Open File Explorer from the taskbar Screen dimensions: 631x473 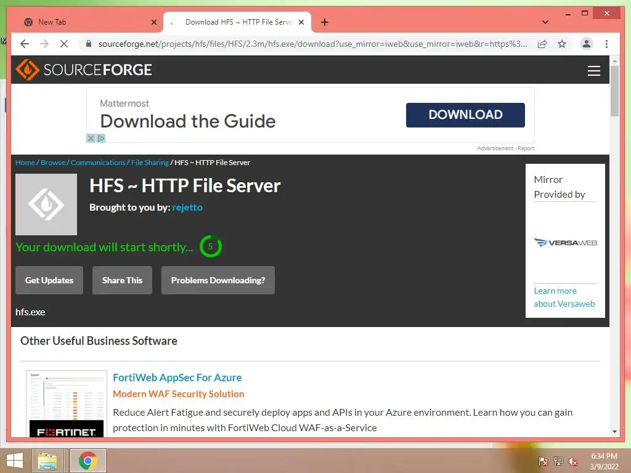click(47, 461)
